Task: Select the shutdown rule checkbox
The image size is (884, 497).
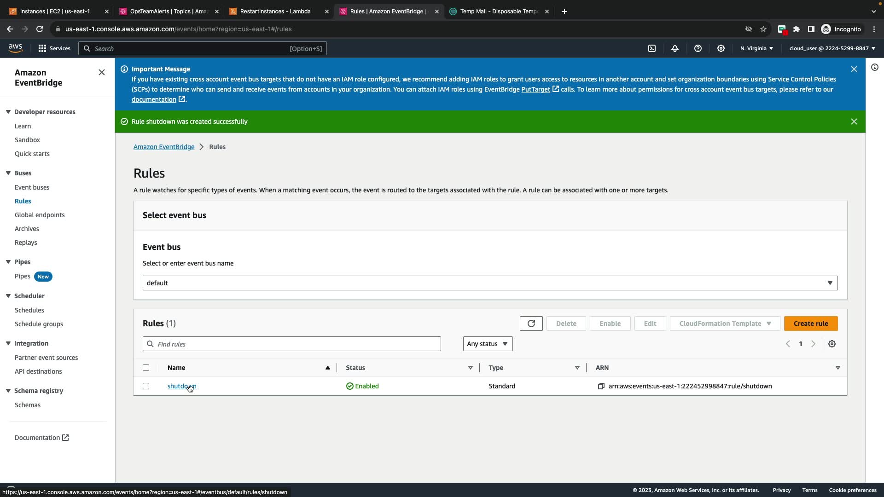Action: (146, 386)
